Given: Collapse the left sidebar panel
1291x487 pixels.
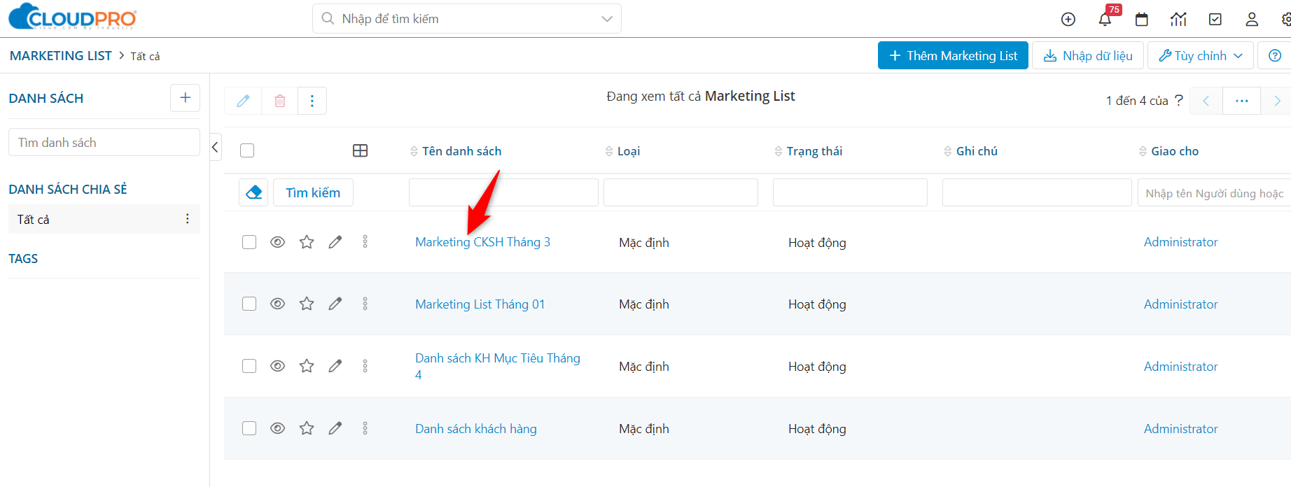Looking at the screenshot, I should (216, 147).
